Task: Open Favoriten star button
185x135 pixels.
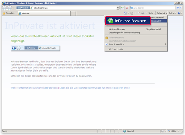Action: tap(9, 13)
